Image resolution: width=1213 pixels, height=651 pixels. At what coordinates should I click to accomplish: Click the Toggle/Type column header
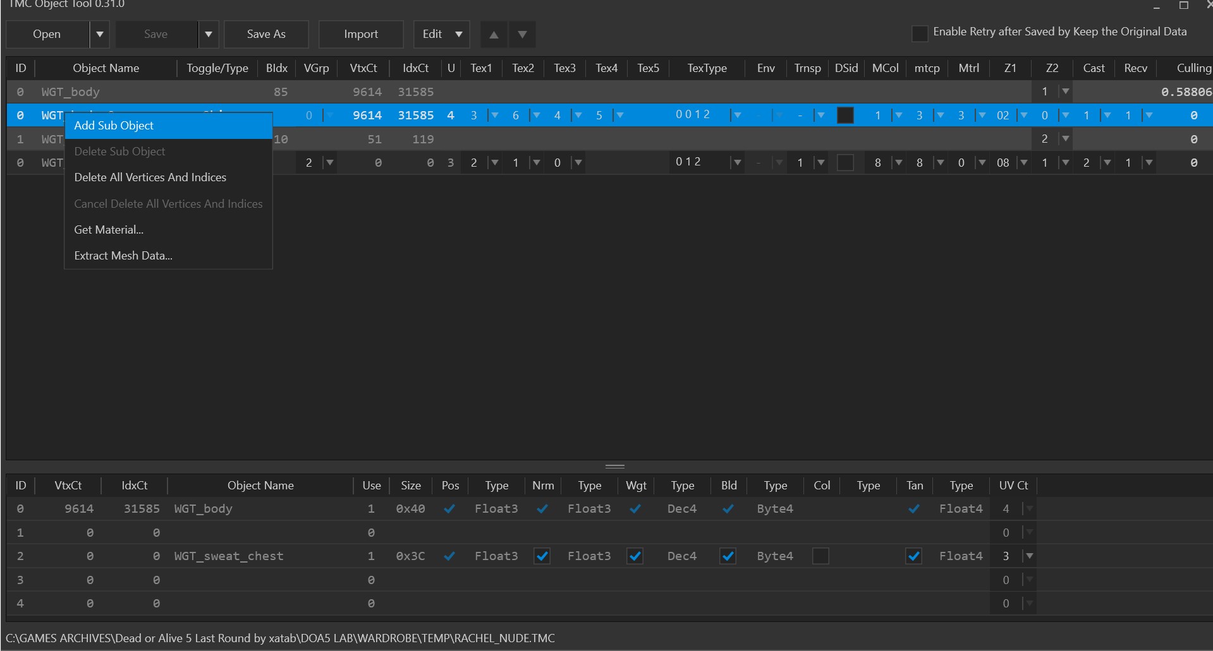217,68
